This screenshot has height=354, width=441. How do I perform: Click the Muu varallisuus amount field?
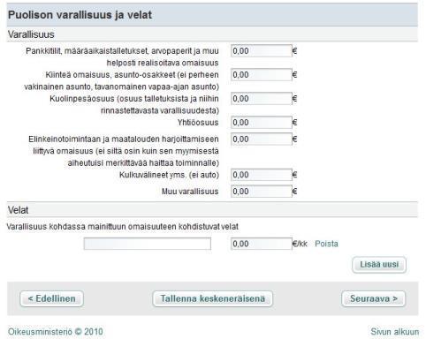[262, 192]
